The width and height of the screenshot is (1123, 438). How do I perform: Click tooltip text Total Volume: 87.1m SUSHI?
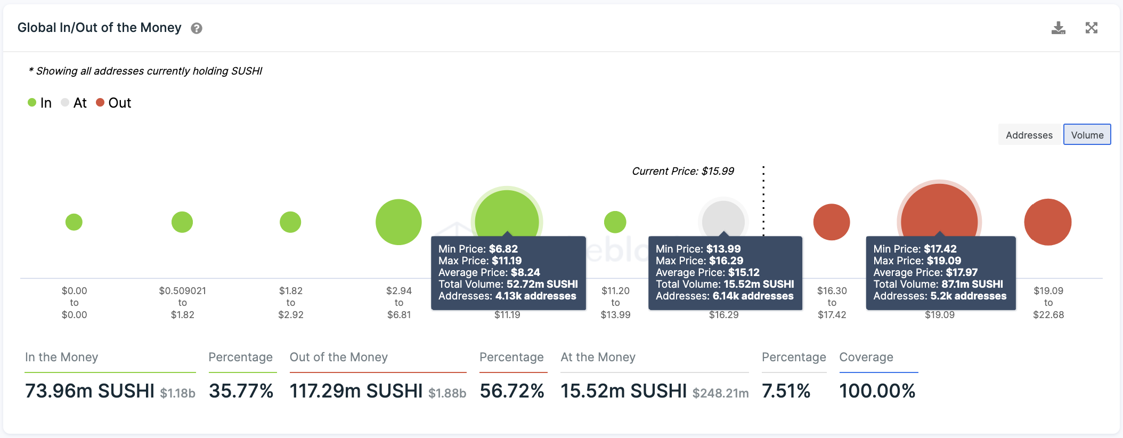coord(938,284)
